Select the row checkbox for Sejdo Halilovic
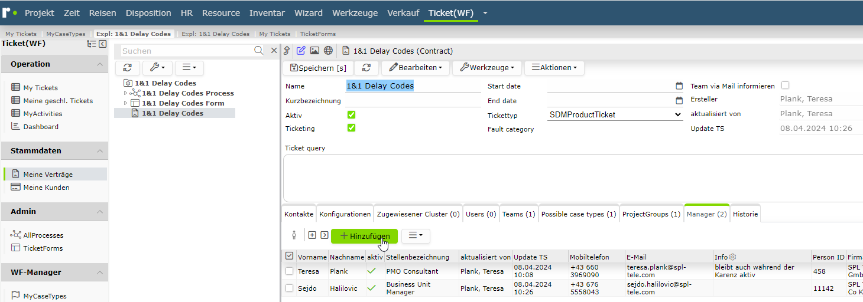Viewport: 863px width, 302px height. click(x=289, y=288)
